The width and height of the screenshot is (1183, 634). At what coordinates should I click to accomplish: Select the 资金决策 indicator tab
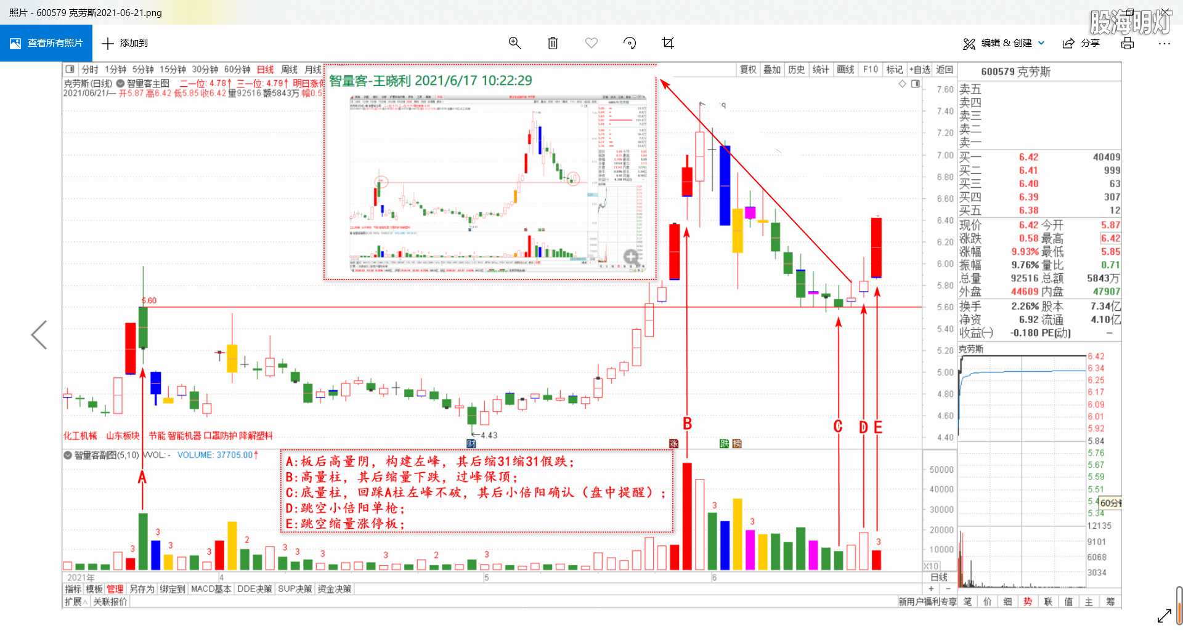335,589
